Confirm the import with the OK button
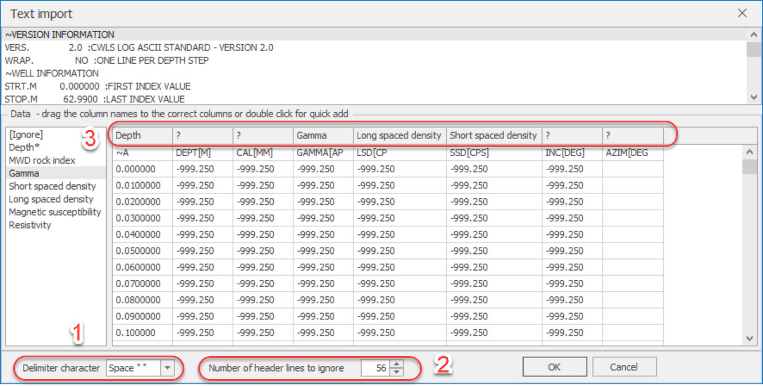 pos(555,367)
